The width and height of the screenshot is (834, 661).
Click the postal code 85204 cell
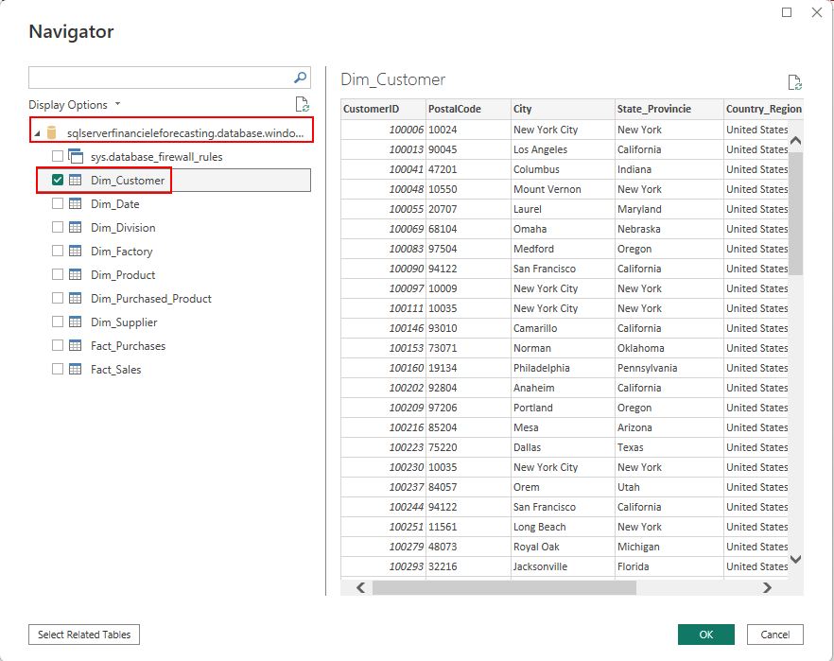[468, 427]
